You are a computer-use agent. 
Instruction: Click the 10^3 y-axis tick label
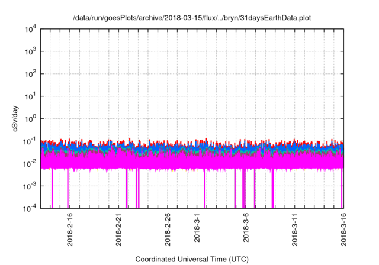30,52
